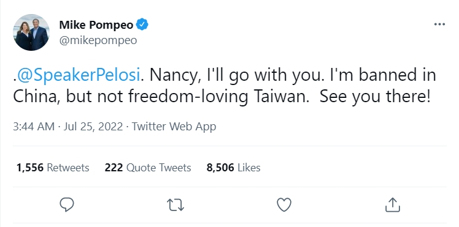Click the 3:44 AM time stamp
459x227 pixels.
click(x=34, y=127)
